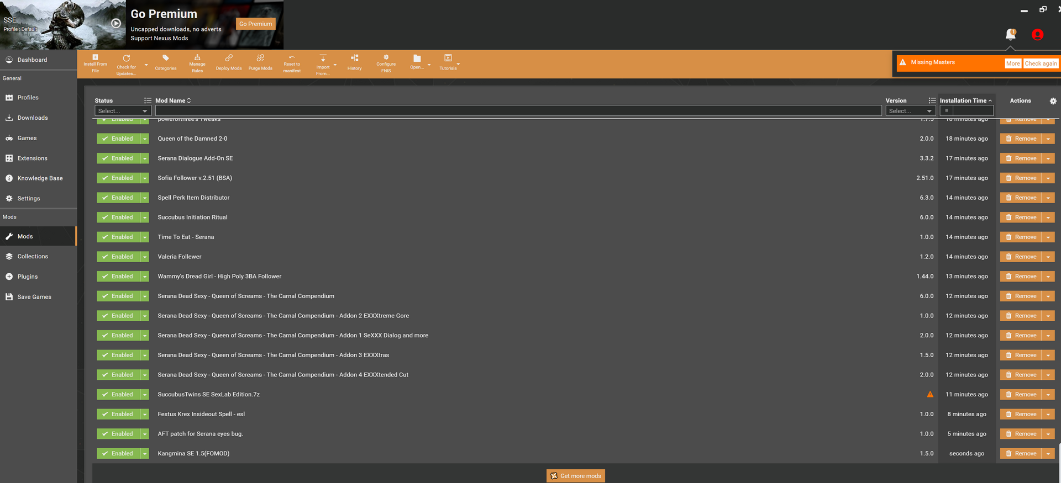Run Configure FNIS from the toolbar
Viewport: 1061px width, 483px height.
coord(386,63)
